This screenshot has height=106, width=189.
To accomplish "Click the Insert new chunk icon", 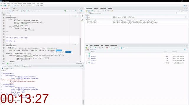I will [66, 11].
